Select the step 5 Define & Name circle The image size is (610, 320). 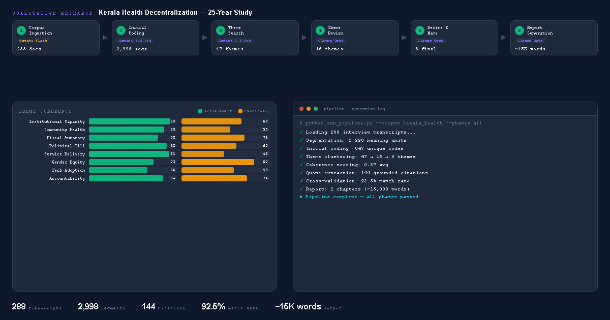419,30
